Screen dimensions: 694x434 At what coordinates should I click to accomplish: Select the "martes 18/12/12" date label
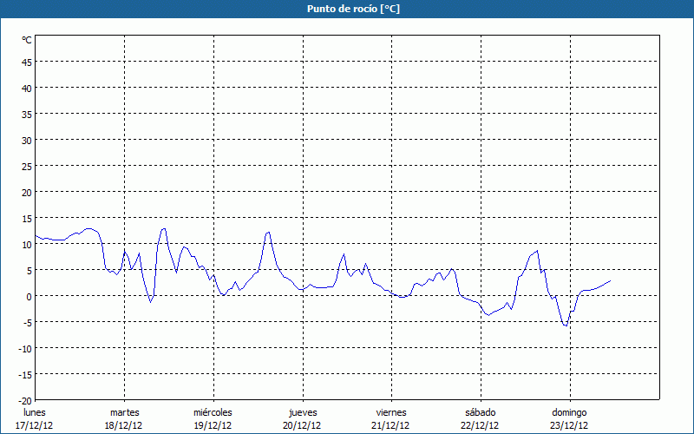[x=124, y=418]
